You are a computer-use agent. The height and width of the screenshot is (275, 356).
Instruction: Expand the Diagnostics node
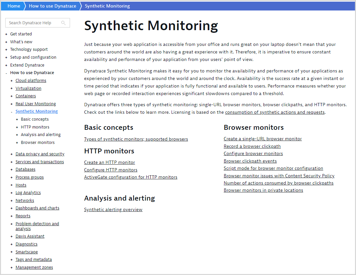pyautogui.click(x=12, y=245)
